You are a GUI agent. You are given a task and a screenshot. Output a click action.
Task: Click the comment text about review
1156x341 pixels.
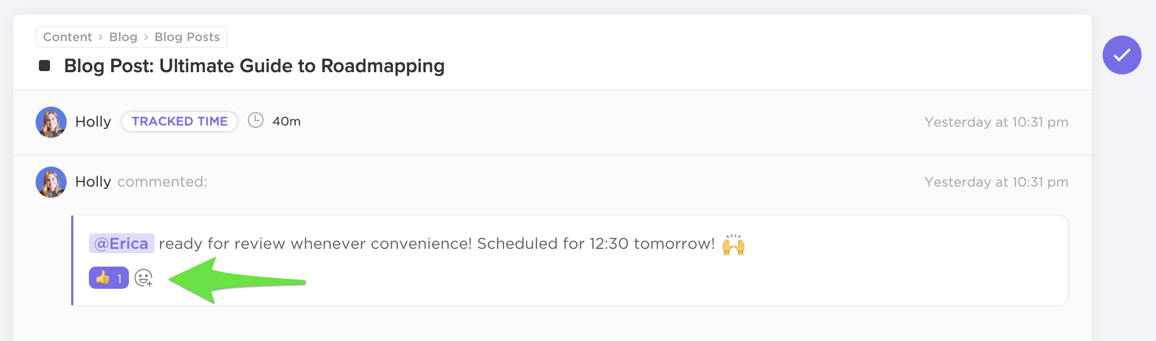click(x=436, y=243)
